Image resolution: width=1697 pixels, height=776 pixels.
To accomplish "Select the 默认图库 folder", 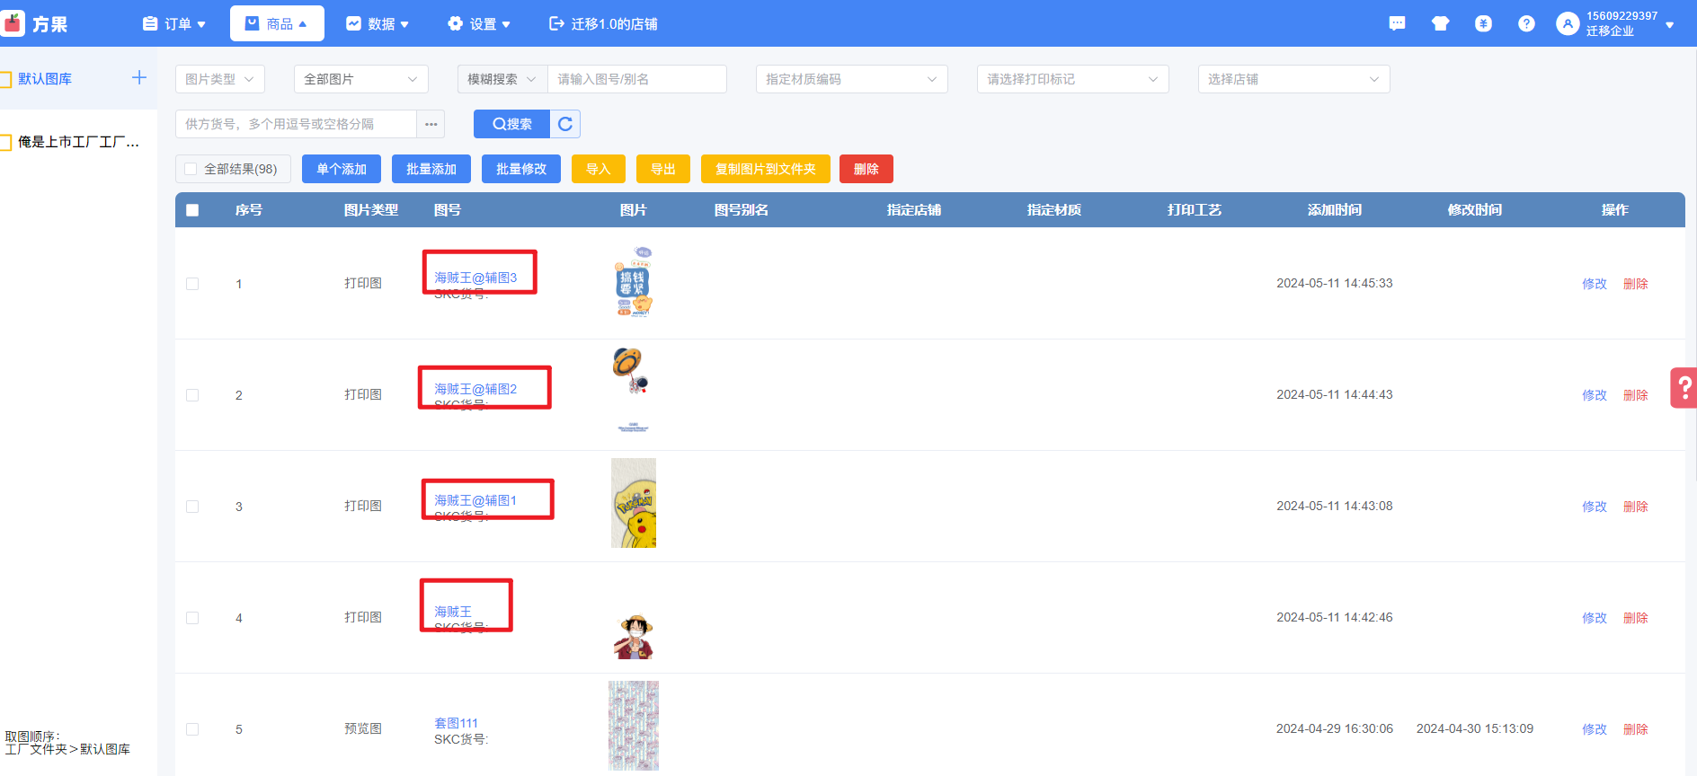I will coord(45,79).
